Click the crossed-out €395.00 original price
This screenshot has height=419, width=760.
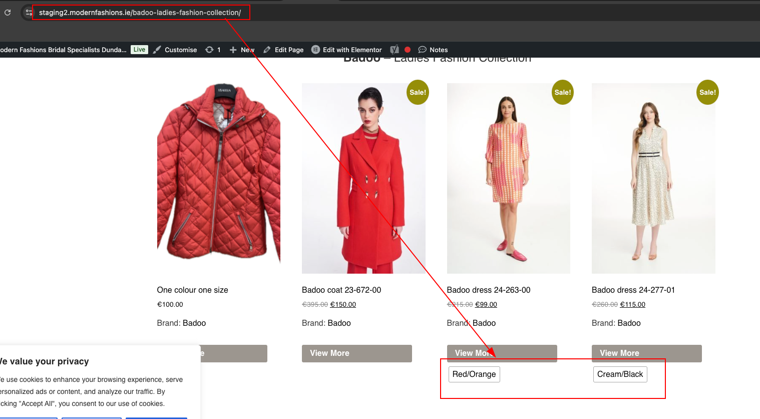coord(315,304)
